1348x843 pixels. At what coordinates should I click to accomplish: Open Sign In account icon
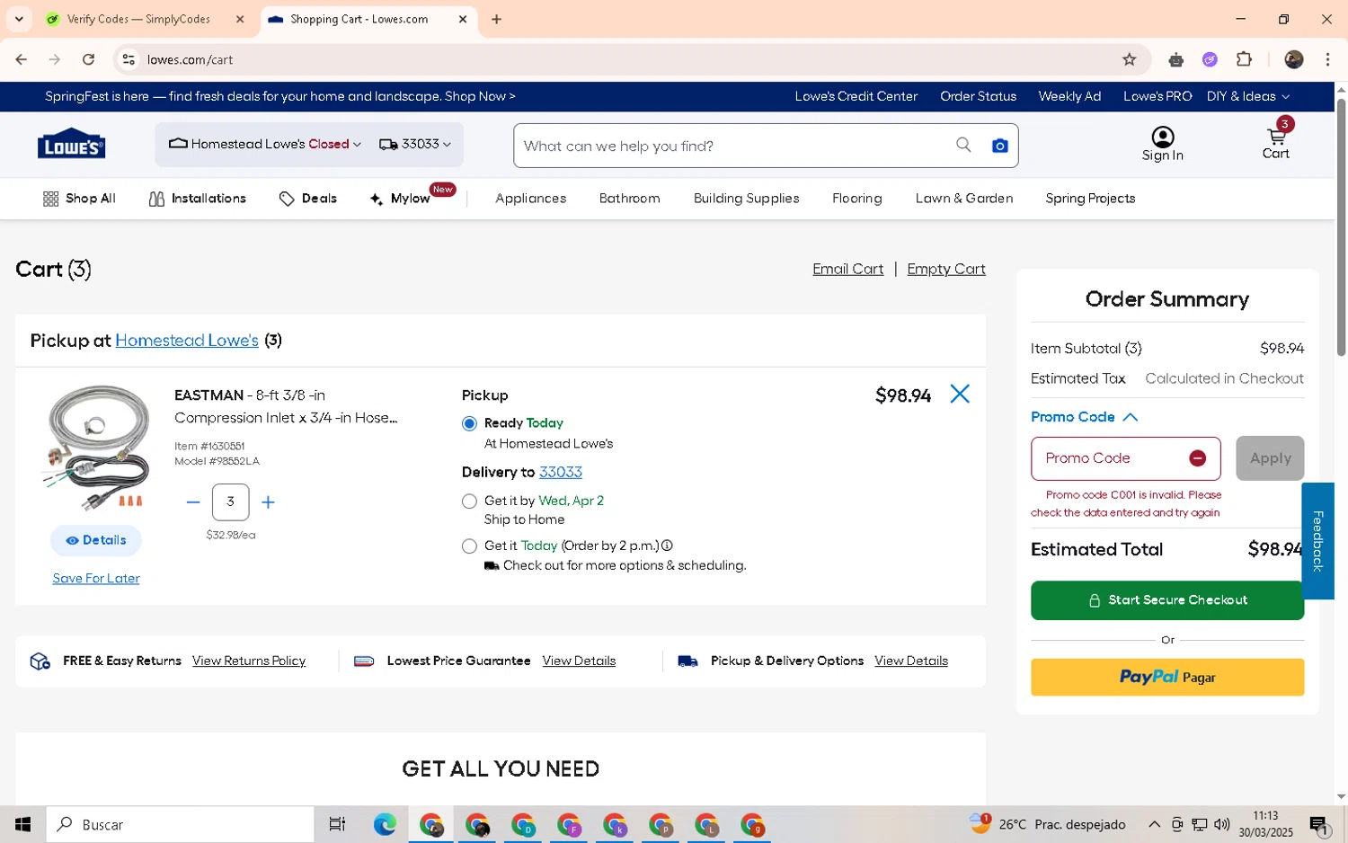click(x=1163, y=144)
